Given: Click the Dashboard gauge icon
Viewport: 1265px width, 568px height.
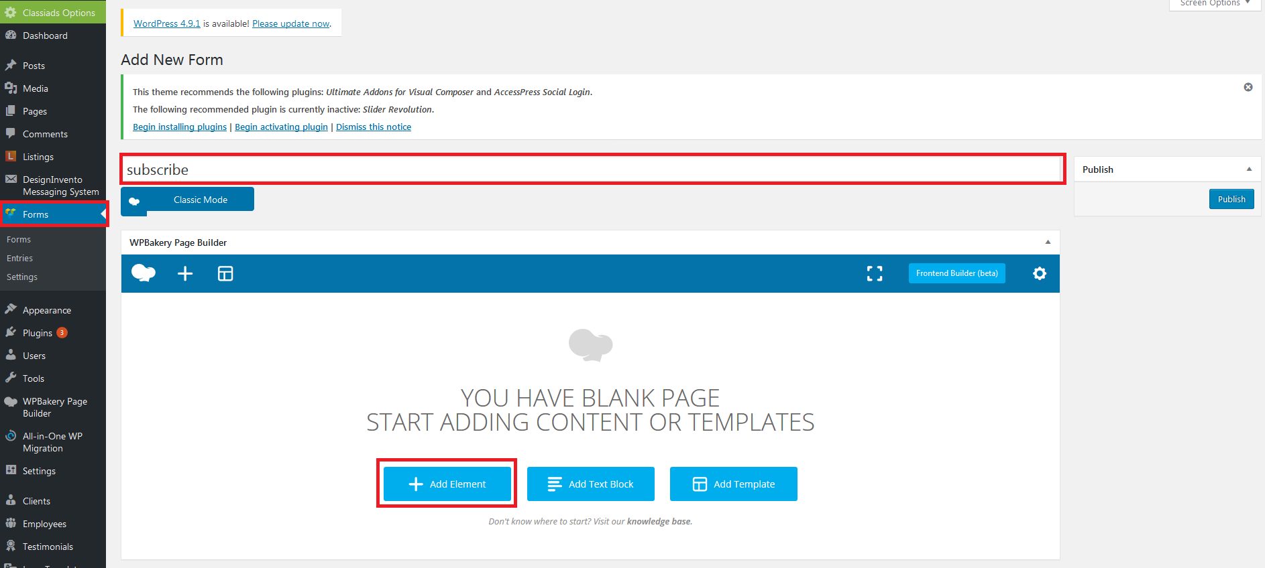Looking at the screenshot, I should [11, 35].
